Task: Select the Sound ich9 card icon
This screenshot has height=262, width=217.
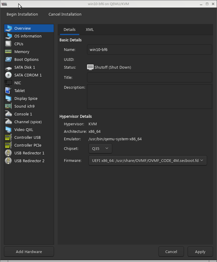Action: pyautogui.click(x=8, y=106)
